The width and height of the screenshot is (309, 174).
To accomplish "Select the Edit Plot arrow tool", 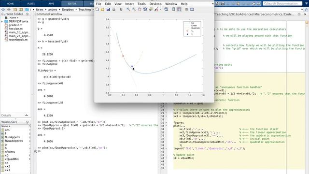I will tap(121, 9).
